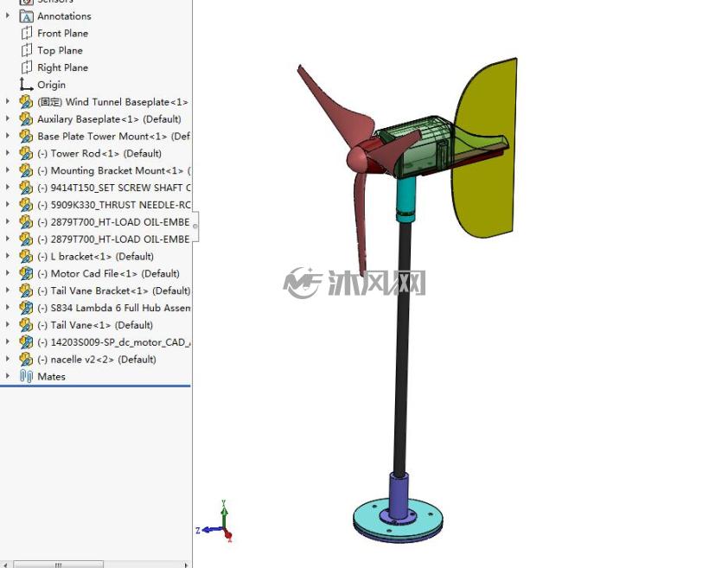Viewport: 709px width, 568px height.
Task: Click the Mounting Bracket Mount part icon
Action: pyautogui.click(x=26, y=171)
